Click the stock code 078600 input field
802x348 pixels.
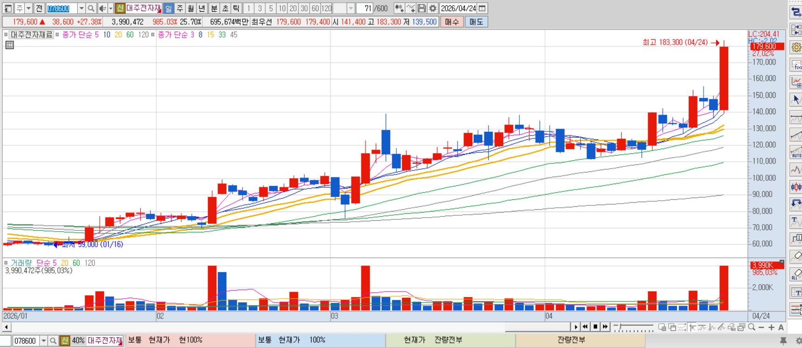tap(62, 8)
